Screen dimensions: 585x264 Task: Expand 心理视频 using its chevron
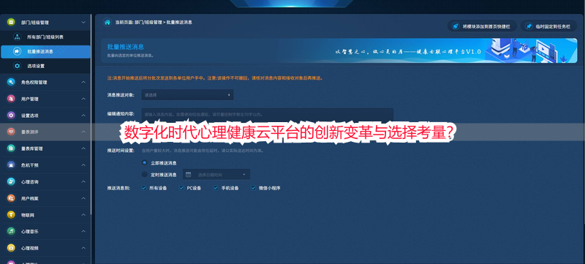[x=83, y=248]
